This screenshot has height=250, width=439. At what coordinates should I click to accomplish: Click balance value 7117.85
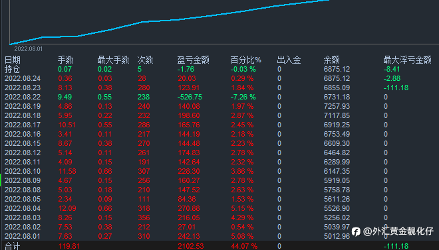pyautogui.click(x=337, y=115)
